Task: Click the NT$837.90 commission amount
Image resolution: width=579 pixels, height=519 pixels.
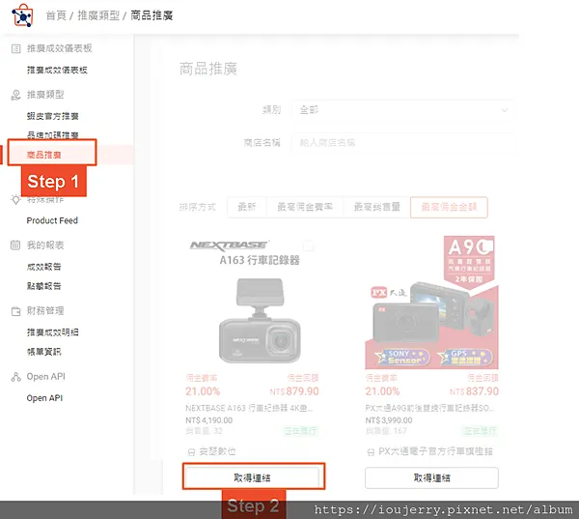Action: (474, 391)
